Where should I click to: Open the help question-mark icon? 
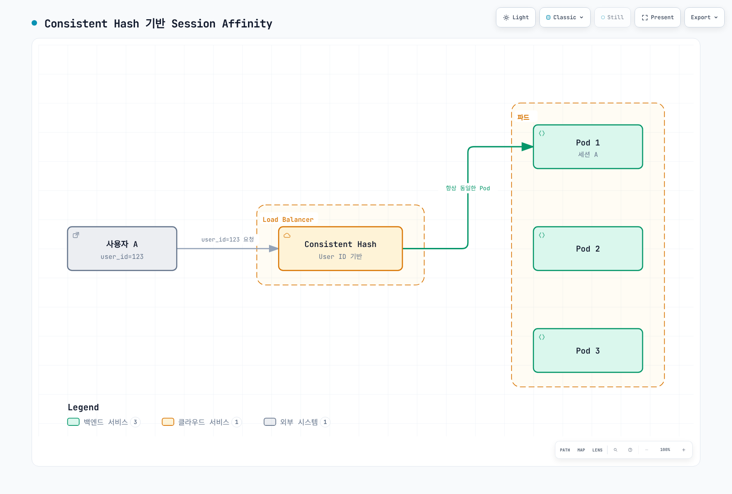click(630, 450)
